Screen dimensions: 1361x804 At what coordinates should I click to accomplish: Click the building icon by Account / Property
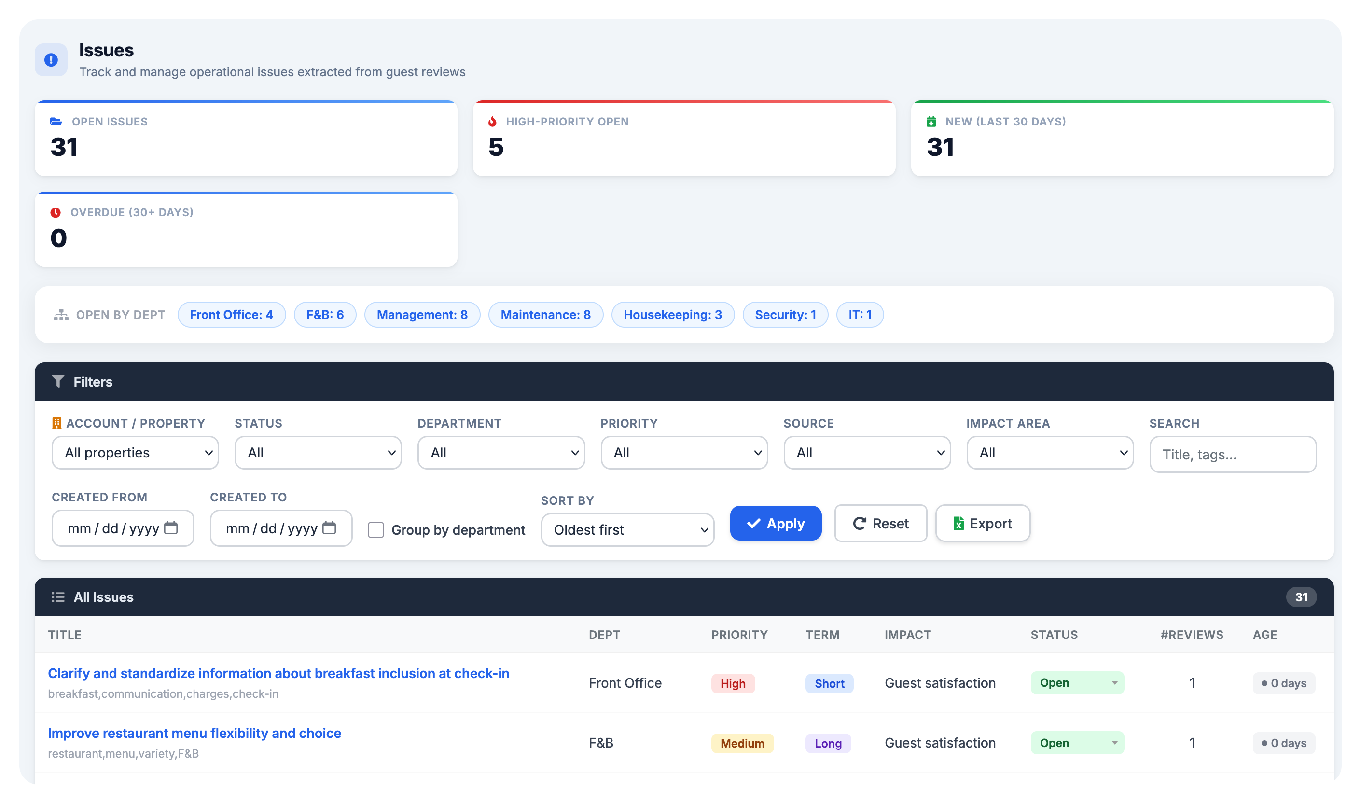click(56, 423)
